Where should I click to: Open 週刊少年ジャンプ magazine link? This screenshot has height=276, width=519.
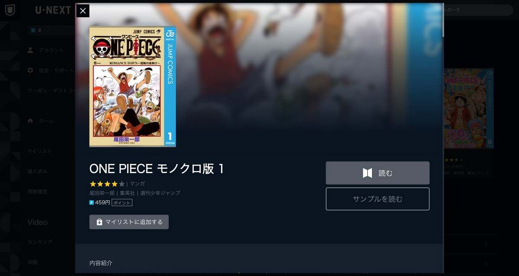[160, 193]
